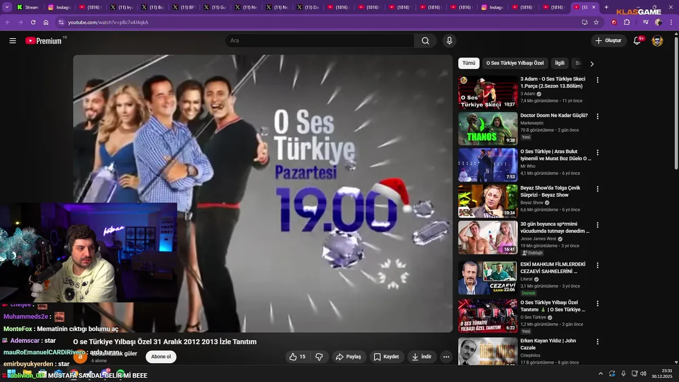Open the account avatar menu

coord(657,40)
